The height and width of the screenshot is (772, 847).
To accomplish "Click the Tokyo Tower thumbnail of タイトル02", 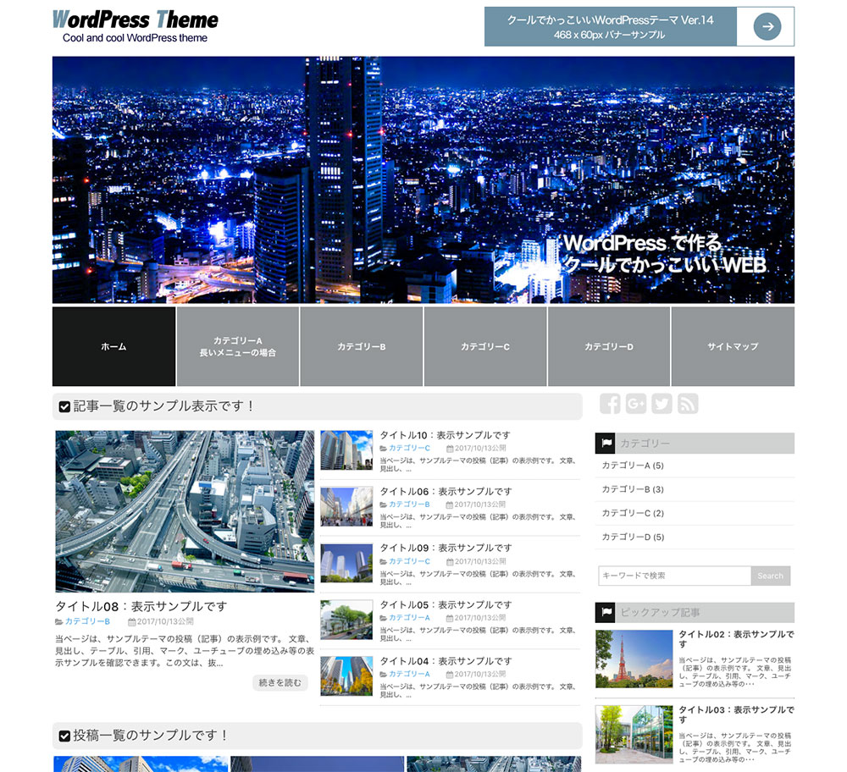I will pyautogui.click(x=634, y=659).
